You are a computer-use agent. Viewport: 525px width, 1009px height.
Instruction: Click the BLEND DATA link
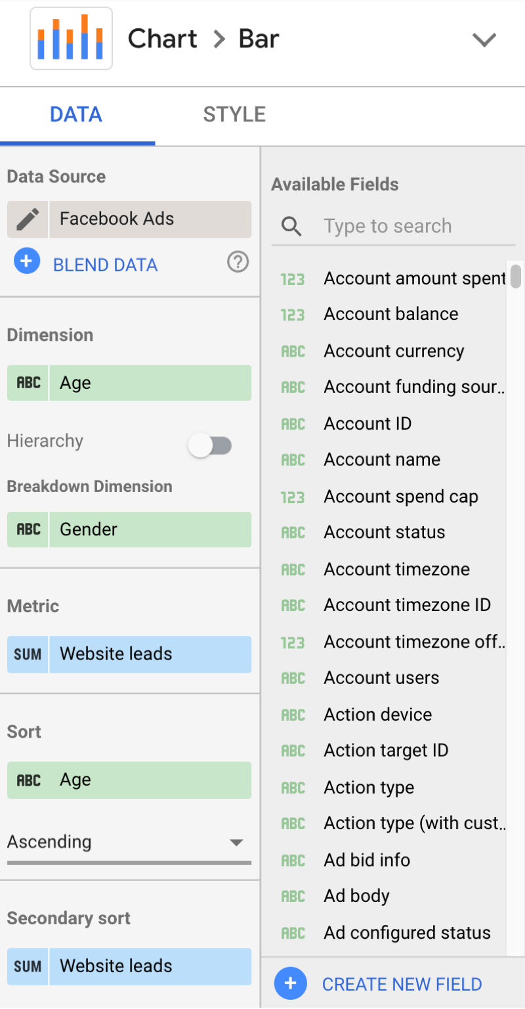[105, 265]
